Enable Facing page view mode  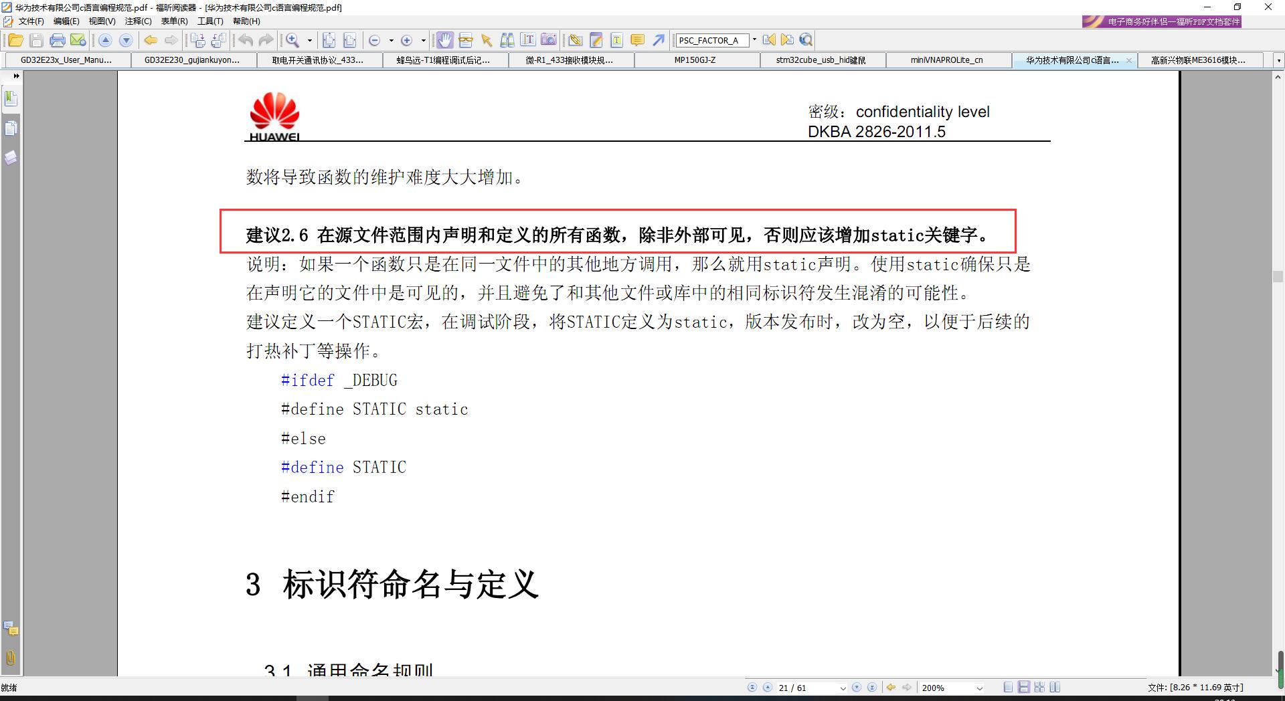click(1055, 687)
